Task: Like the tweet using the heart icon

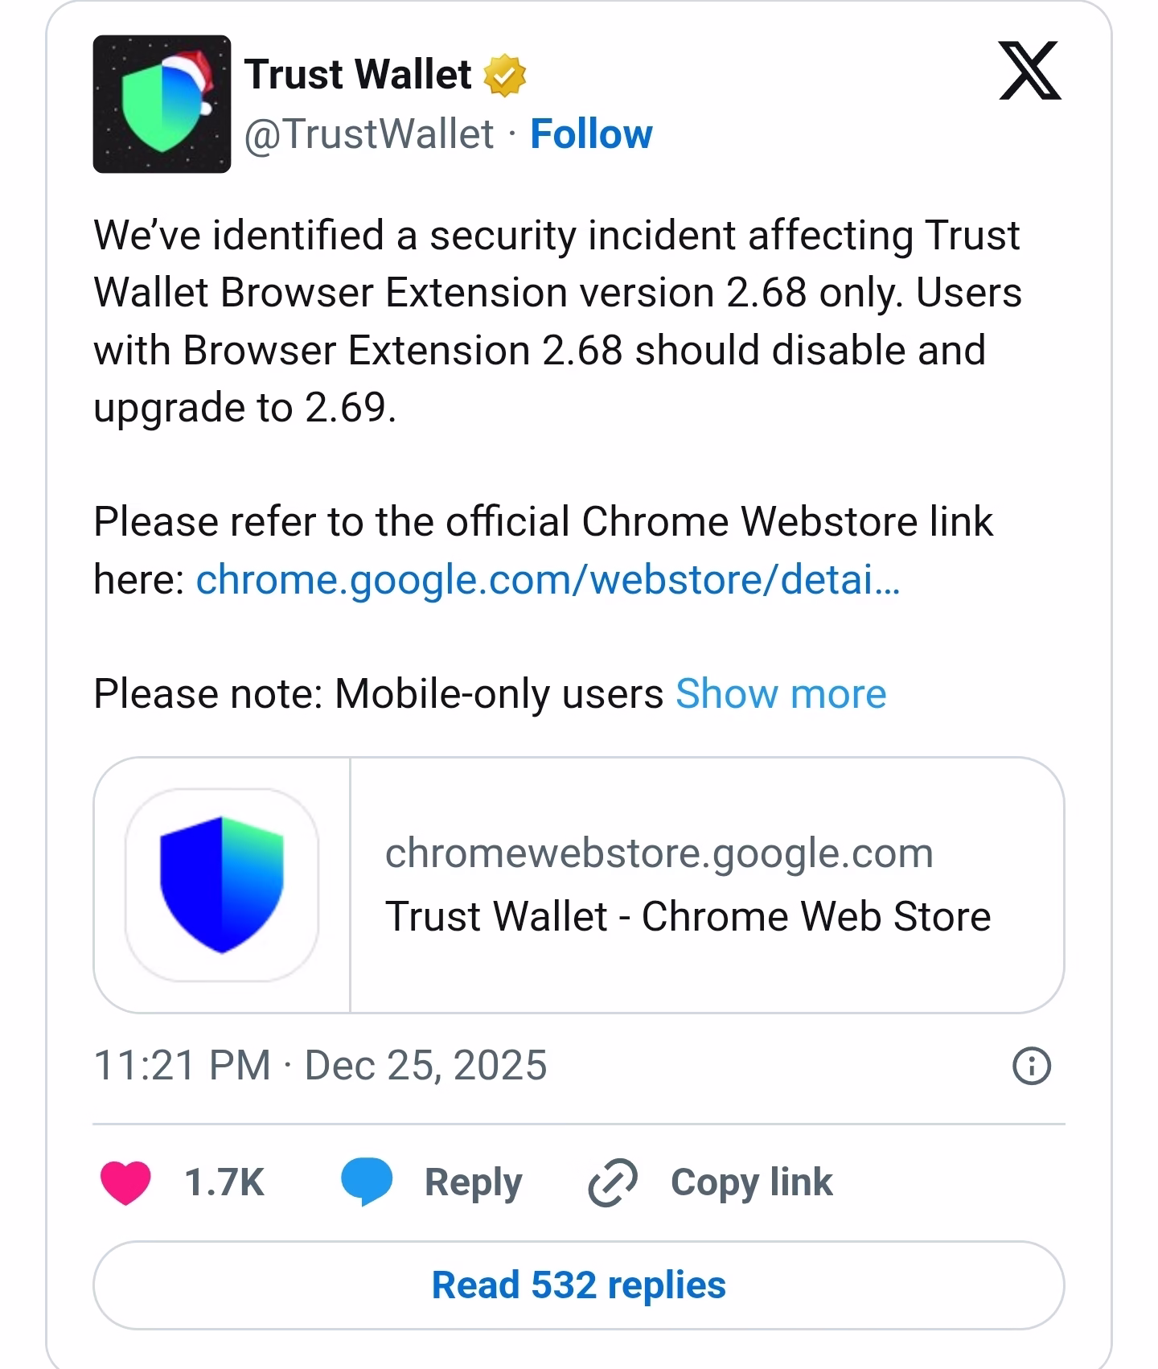Action: click(124, 1182)
